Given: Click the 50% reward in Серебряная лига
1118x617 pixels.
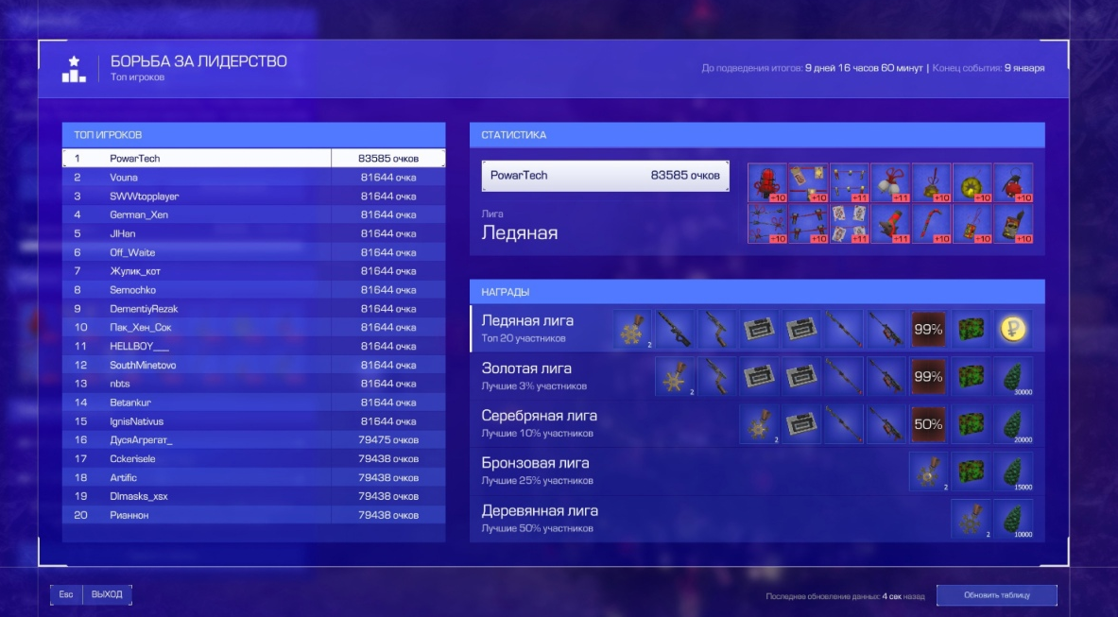Looking at the screenshot, I should pyautogui.click(x=928, y=424).
